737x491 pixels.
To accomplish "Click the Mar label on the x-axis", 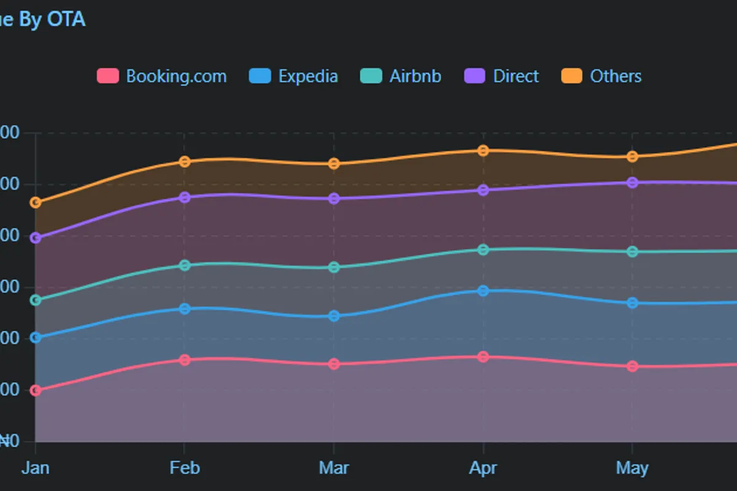I will point(334,469).
